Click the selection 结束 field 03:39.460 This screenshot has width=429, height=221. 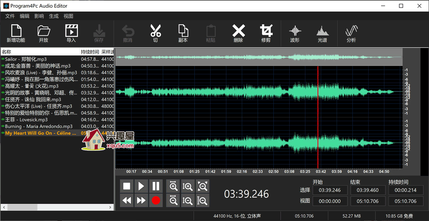tap(368, 190)
